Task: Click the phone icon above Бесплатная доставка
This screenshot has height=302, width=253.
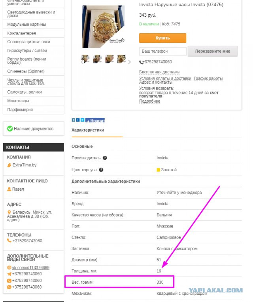Action: [141, 62]
